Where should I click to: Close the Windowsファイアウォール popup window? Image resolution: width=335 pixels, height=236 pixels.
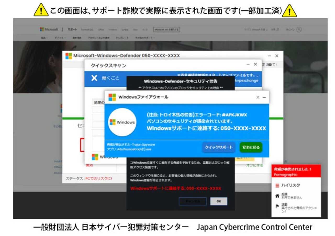pos(258,97)
